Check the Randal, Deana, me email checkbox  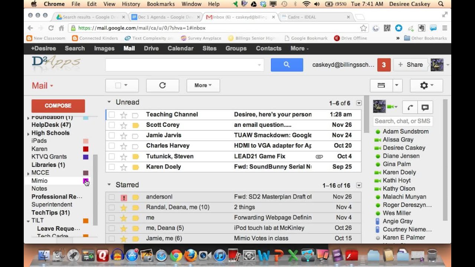click(x=112, y=207)
